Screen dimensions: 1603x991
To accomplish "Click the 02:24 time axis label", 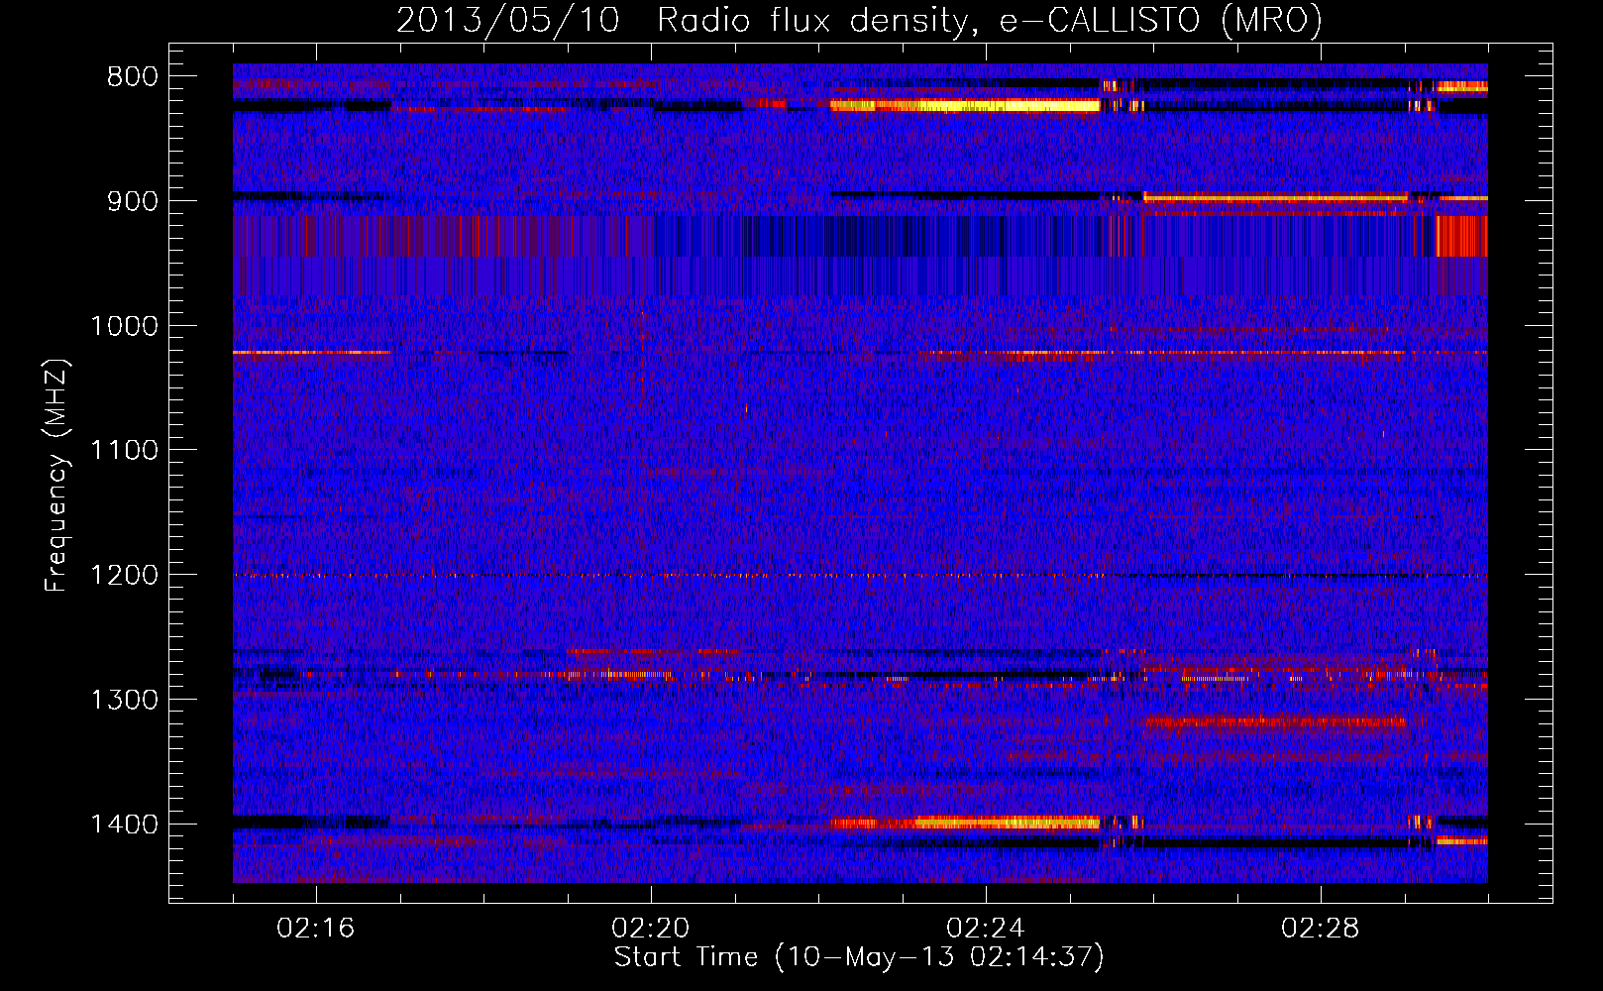I will point(986,929).
